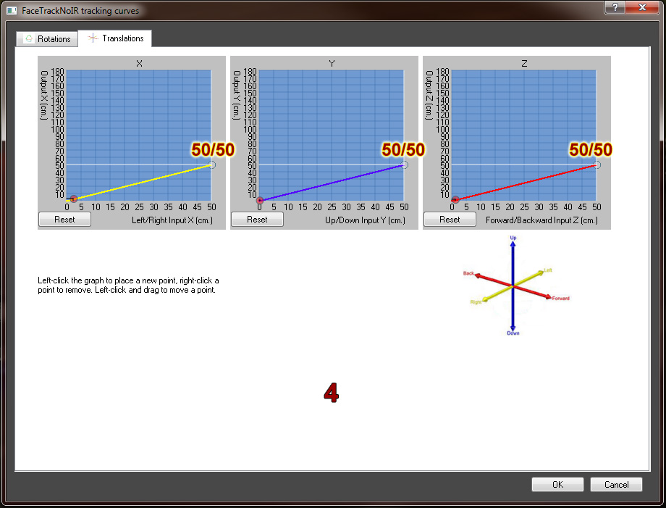Screen dimensions: 666x508
Task: Click the 'Output Z (cm.)' axis label
Action: [x=429, y=95]
